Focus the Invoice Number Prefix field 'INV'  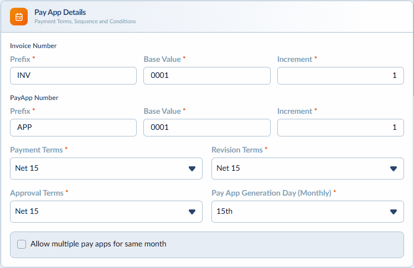click(73, 76)
